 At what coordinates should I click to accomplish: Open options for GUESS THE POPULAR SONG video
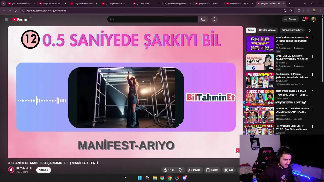312,92
